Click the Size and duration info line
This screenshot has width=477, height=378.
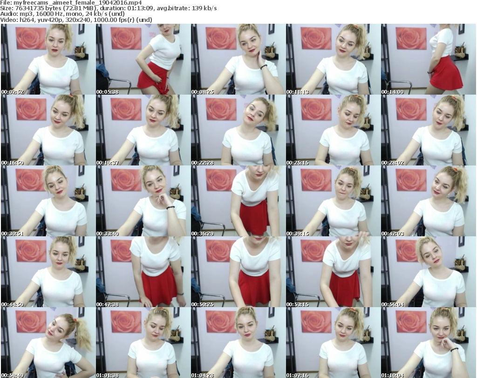point(109,8)
